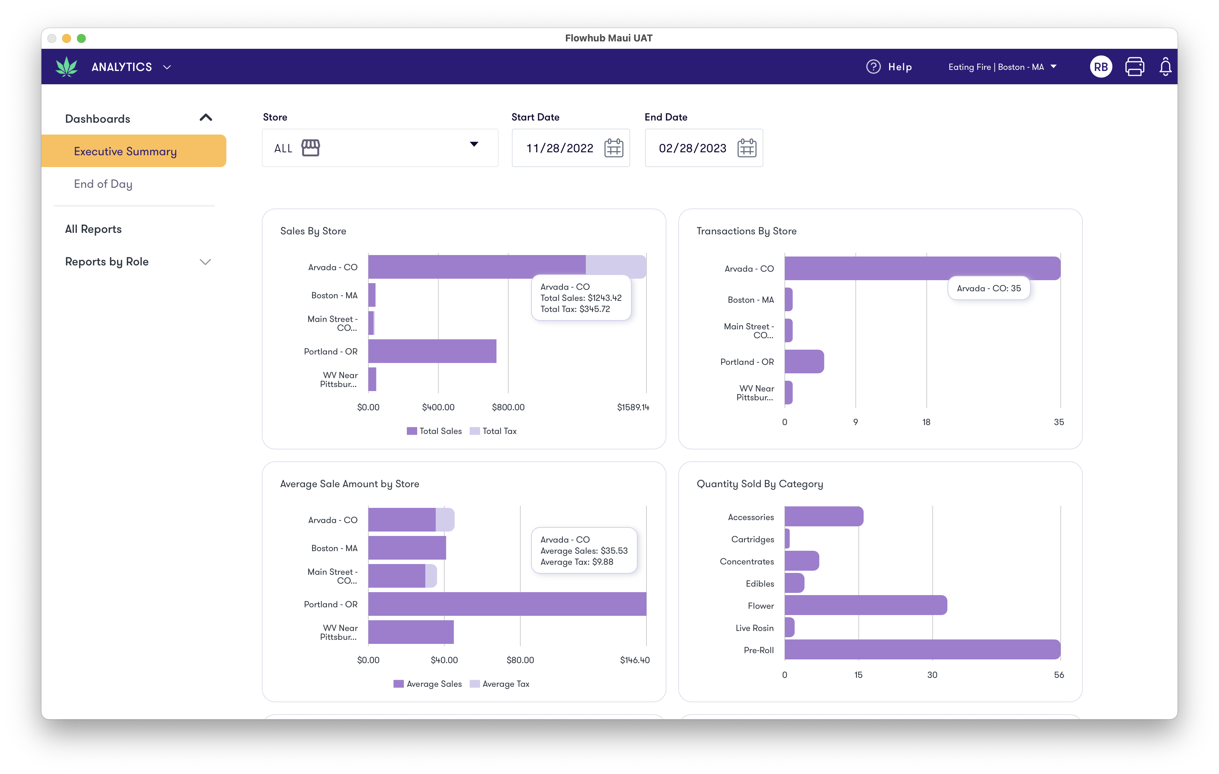Click the $146.40 axis label
The image size is (1219, 774).
pyautogui.click(x=634, y=660)
